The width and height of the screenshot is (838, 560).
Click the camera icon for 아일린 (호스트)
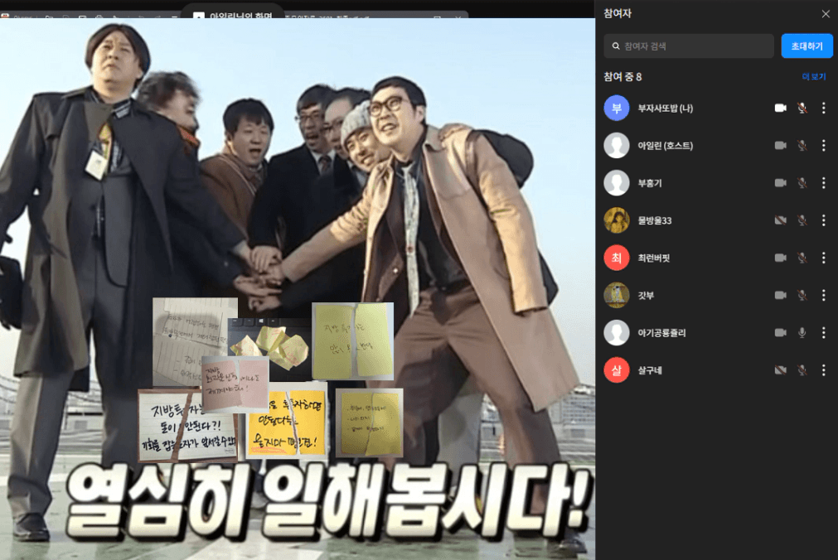(780, 145)
